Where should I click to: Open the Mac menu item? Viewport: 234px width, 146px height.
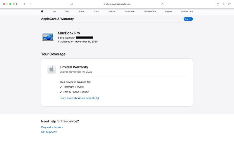(54, 11)
